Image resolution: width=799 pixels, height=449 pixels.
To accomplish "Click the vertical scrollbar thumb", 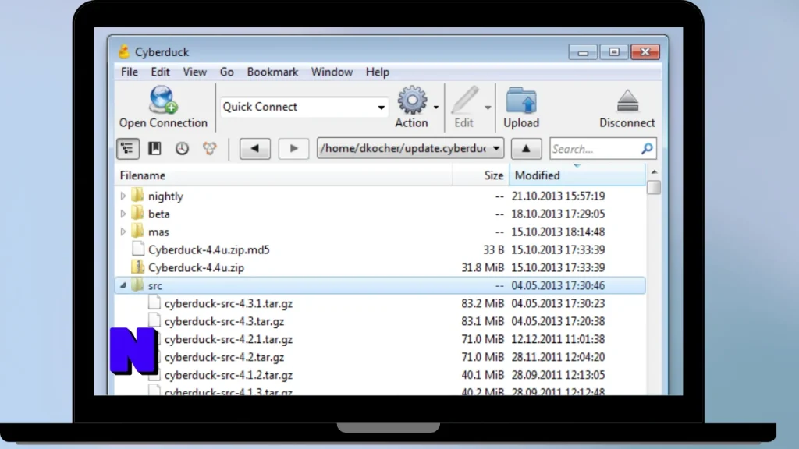I will 654,187.
